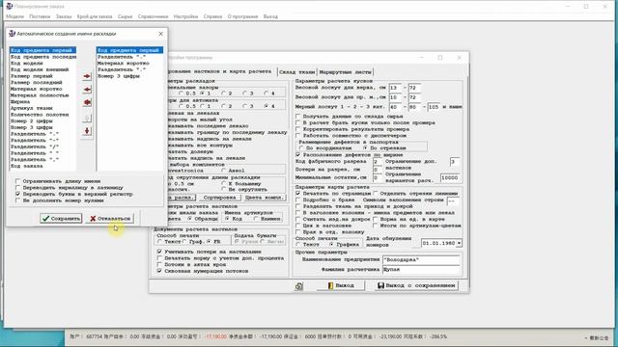Click the Сохранить button
Screen dimensions: 618x347
pos(61,219)
